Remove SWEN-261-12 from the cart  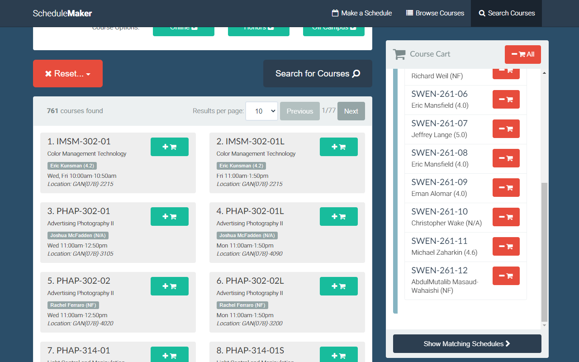click(506, 276)
